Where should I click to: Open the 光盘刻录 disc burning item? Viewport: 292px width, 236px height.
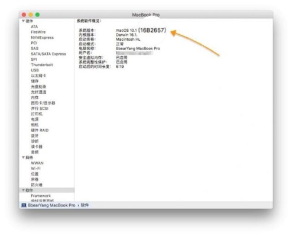38,87
